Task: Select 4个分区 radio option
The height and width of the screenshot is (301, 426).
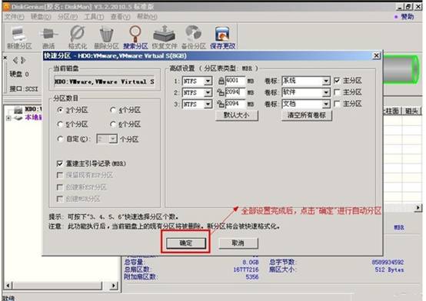Action: [113, 110]
